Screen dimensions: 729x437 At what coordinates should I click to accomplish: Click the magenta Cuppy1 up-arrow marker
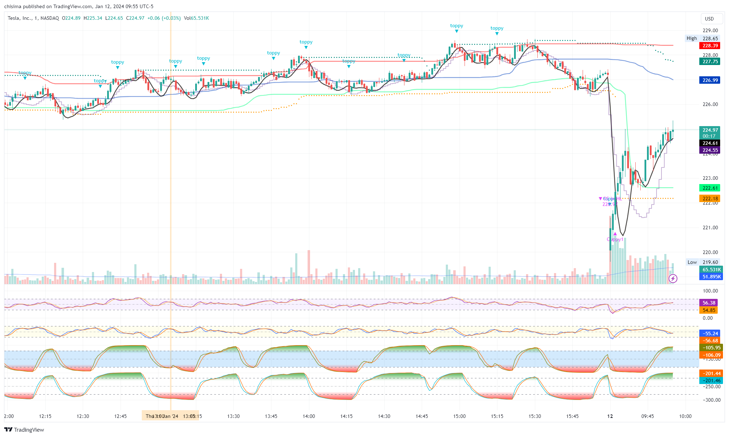pyautogui.click(x=615, y=234)
